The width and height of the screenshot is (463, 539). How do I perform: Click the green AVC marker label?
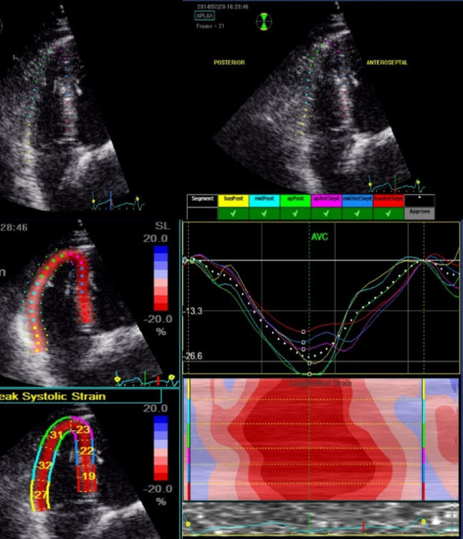coord(320,237)
